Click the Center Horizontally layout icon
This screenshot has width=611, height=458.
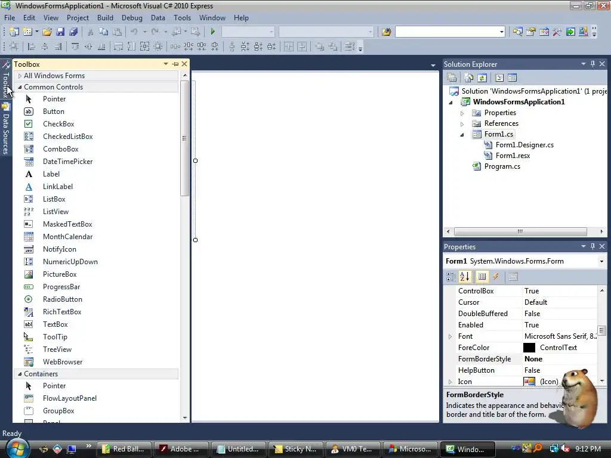pyautogui.click(x=289, y=47)
